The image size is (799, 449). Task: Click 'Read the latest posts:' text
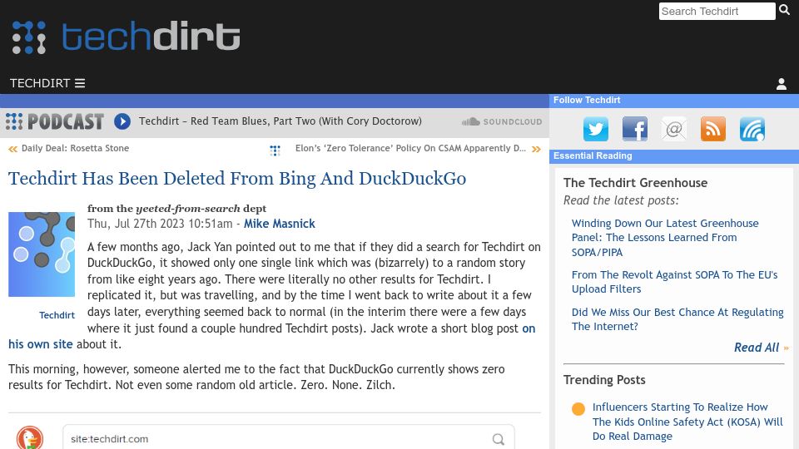[621, 200]
